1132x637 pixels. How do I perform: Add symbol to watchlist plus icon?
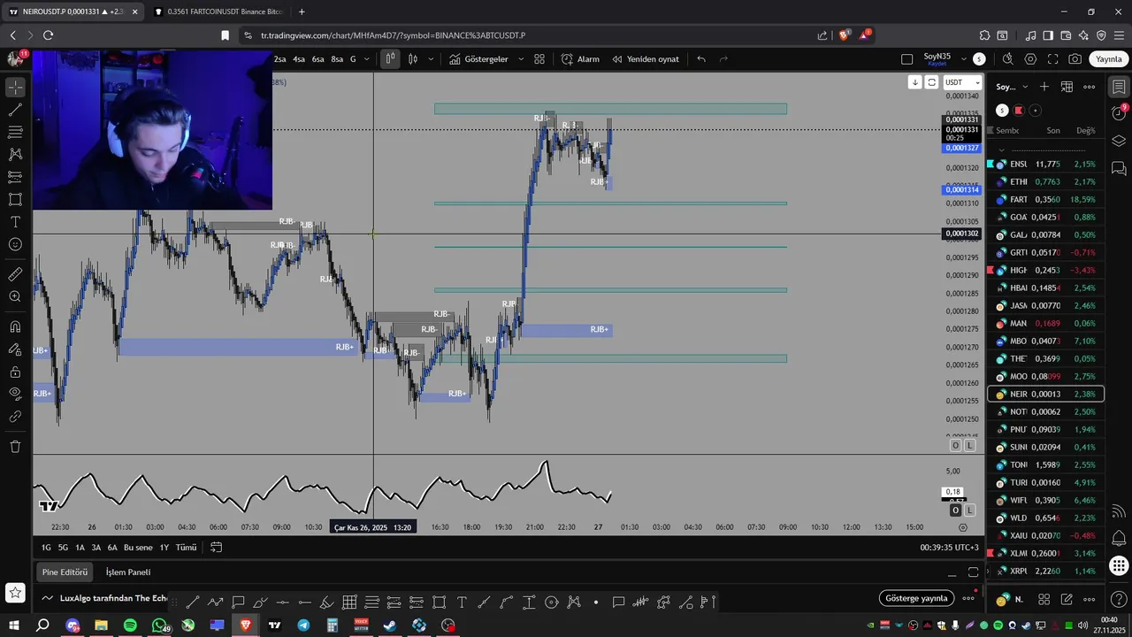[1044, 87]
